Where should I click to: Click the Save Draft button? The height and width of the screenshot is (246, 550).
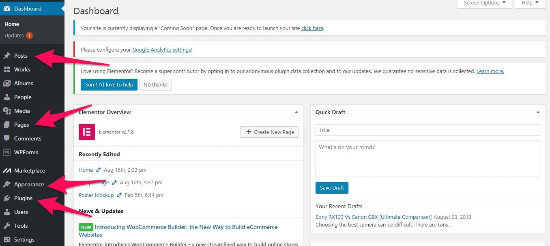[x=332, y=188]
